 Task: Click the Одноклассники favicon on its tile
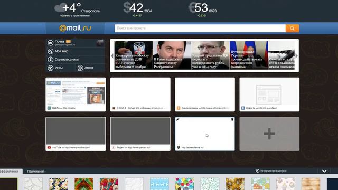(x=179, y=108)
